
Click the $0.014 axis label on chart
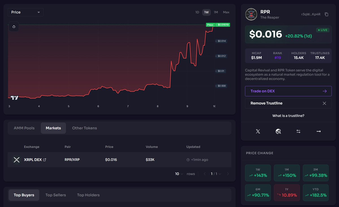(222, 41)
